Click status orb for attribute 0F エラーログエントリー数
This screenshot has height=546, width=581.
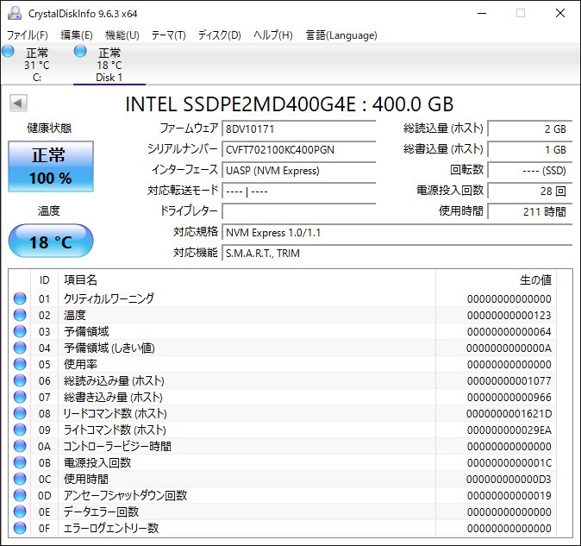(20, 528)
